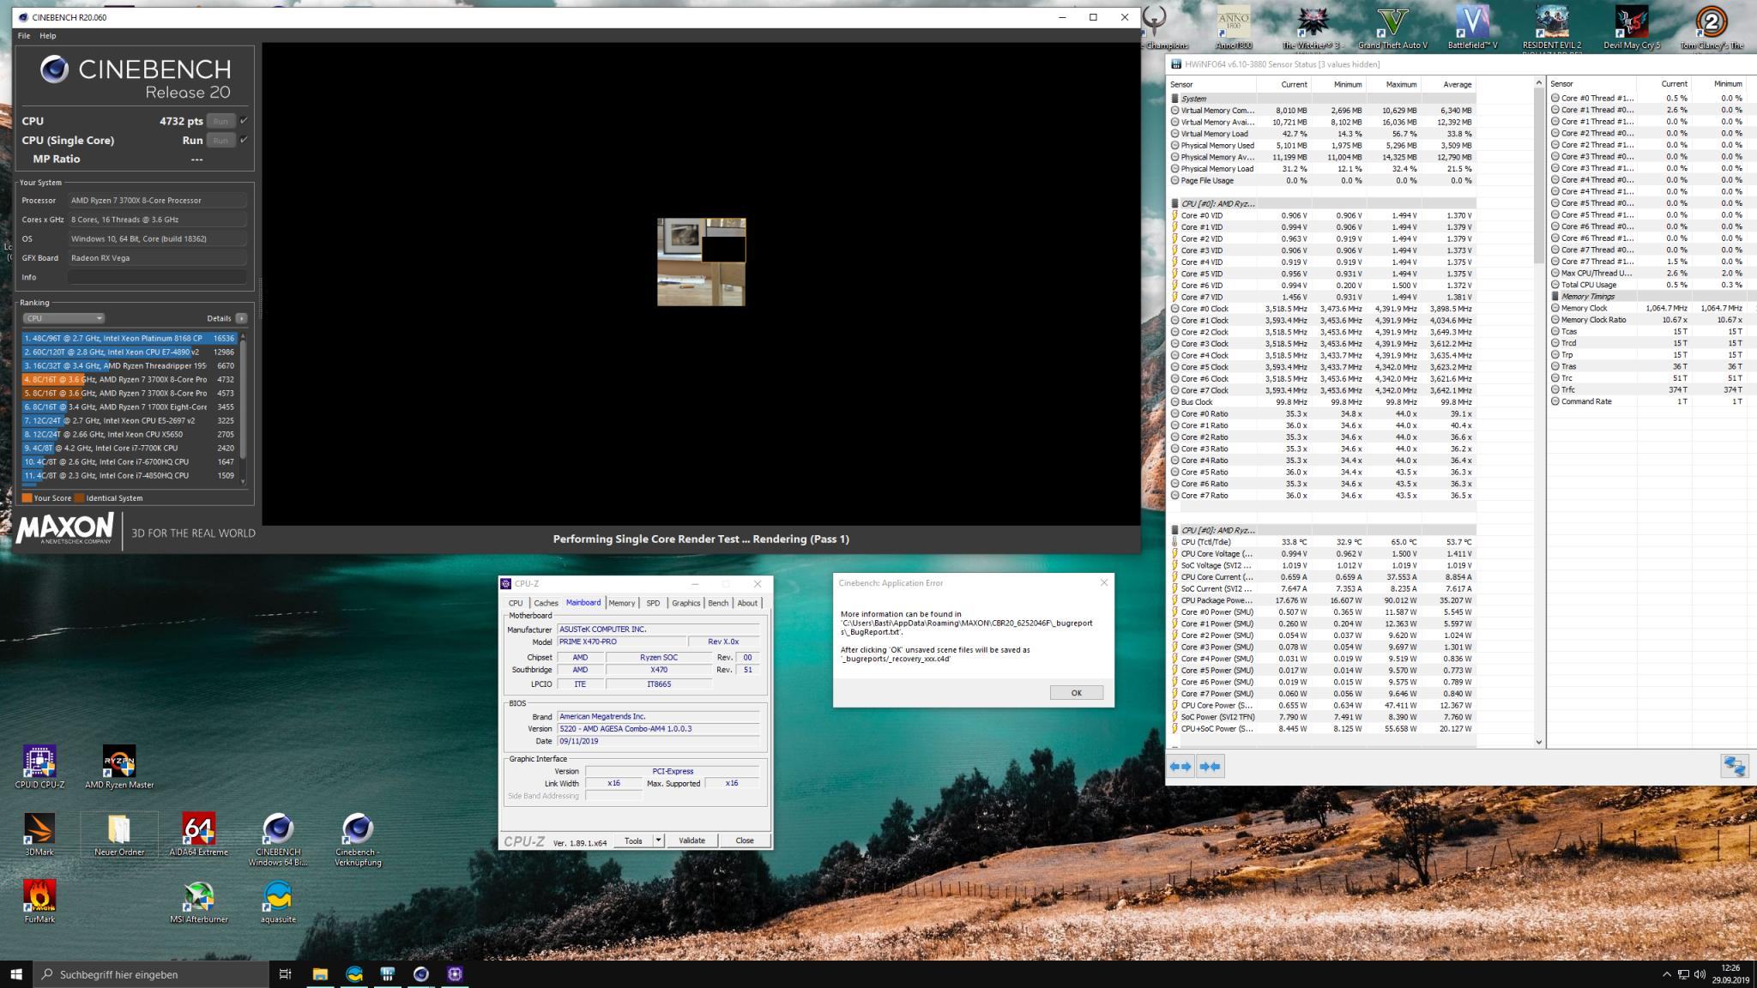1757x988 pixels.
Task: Switch to the Caches tab in CPU-Z
Action: click(x=546, y=603)
